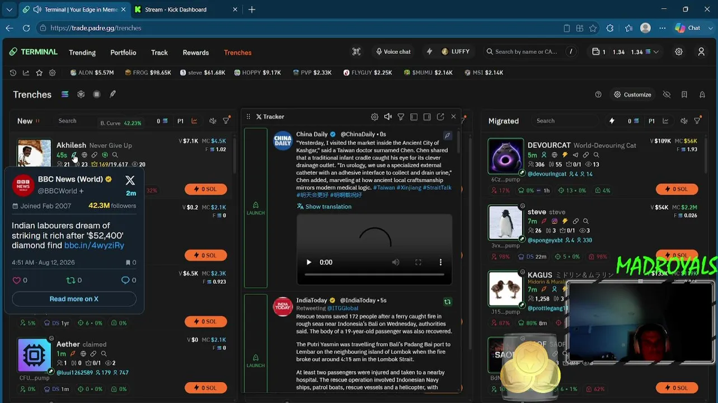Toggle sound in X Tracker header

tap(388, 117)
